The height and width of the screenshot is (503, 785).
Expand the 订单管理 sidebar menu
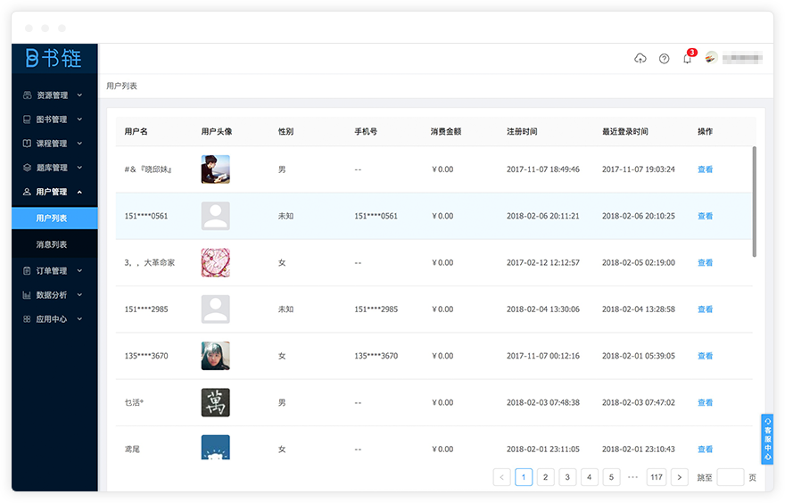pos(54,270)
